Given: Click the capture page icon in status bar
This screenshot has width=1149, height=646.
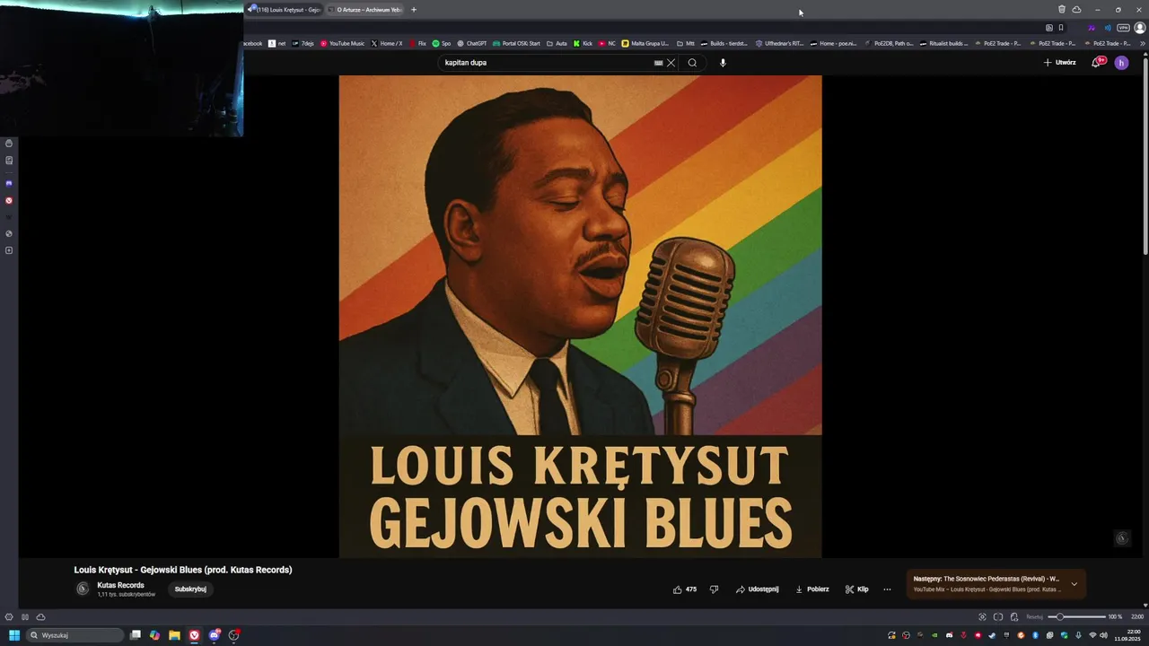Looking at the screenshot, I should 982,617.
